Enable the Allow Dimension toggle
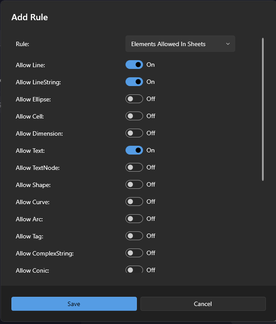Image resolution: width=276 pixels, height=324 pixels. pos(134,133)
